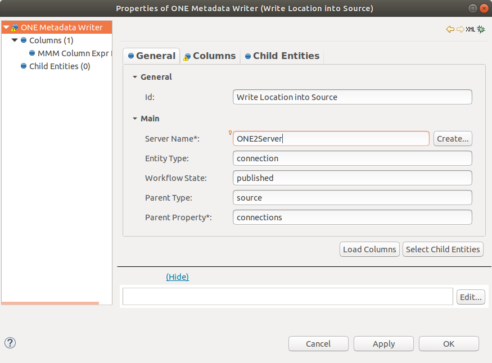Open the Child Entities tab
Screen dimensions: 492x363
pyautogui.click(x=282, y=56)
